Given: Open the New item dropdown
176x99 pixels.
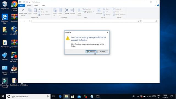Looking at the screenshot, I should (87, 9).
